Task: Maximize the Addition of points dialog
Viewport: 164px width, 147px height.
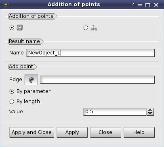Action: coord(147,5)
